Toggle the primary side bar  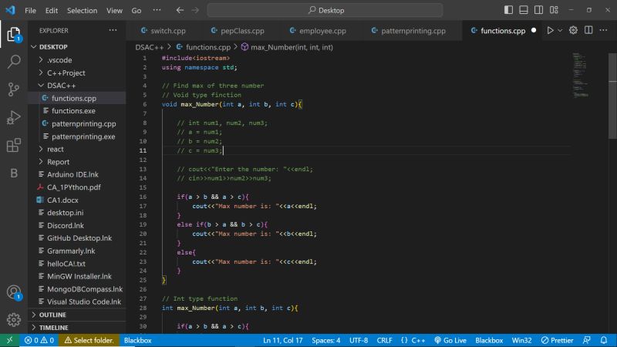508,10
